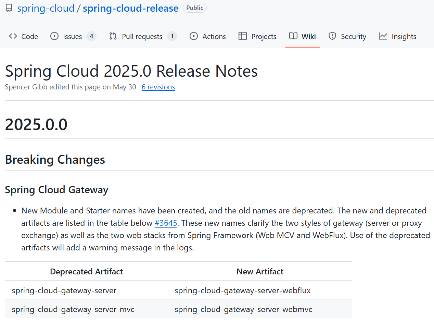Screen dimensions: 434x322
Task: Click the Issues count badge 4
Action: (x=91, y=36)
